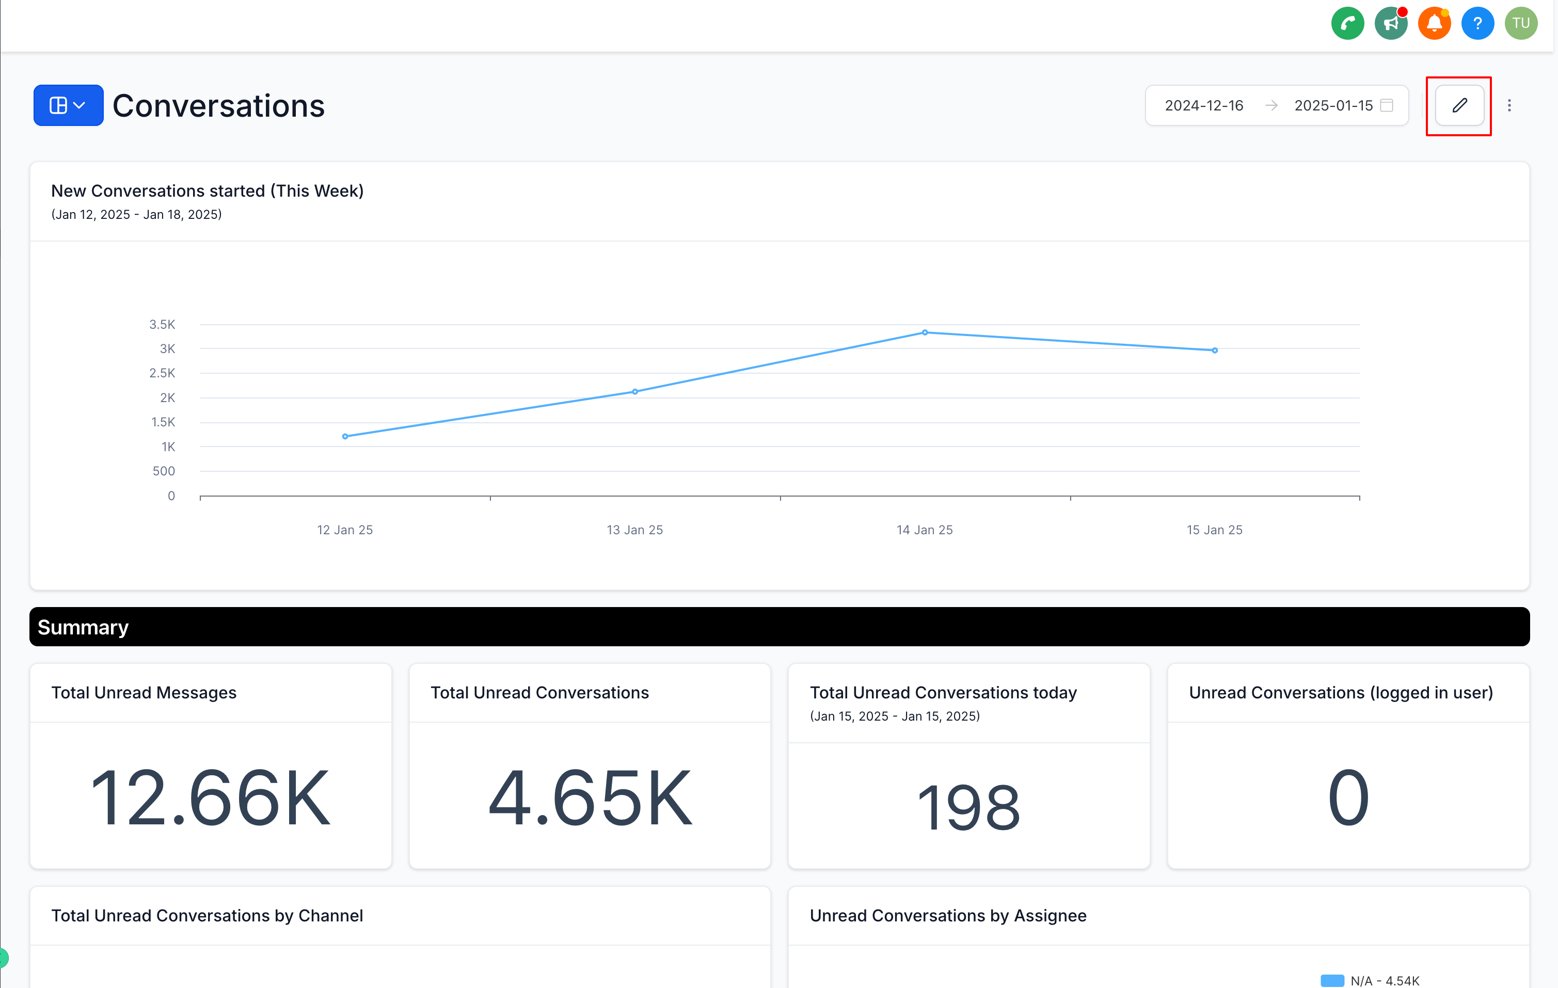The width and height of the screenshot is (1558, 988).
Task: Click the Summary section header bar
Action: [x=779, y=626]
